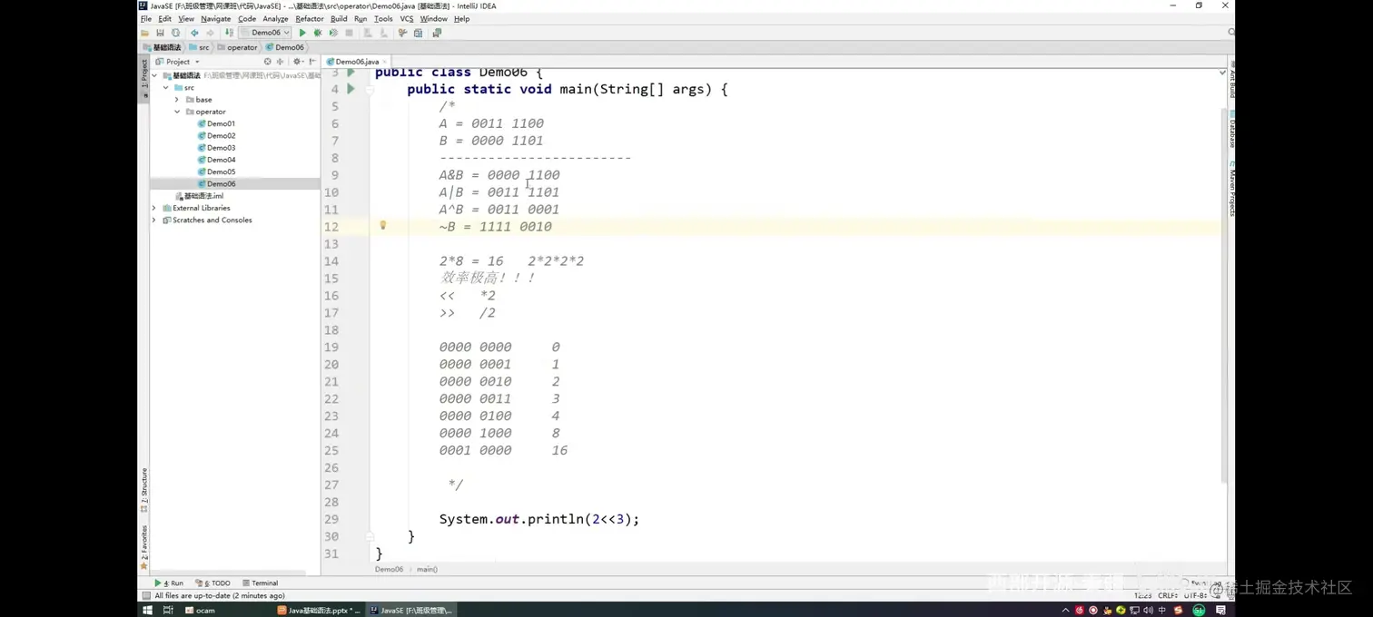This screenshot has width=1373, height=617.
Task: Expand the base package folder
Action: tap(178, 100)
